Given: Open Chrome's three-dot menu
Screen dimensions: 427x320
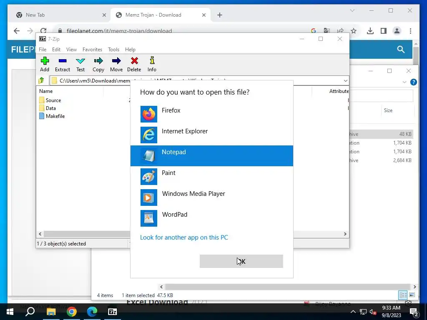Looking at the screenshot, I should coord(410,31).
